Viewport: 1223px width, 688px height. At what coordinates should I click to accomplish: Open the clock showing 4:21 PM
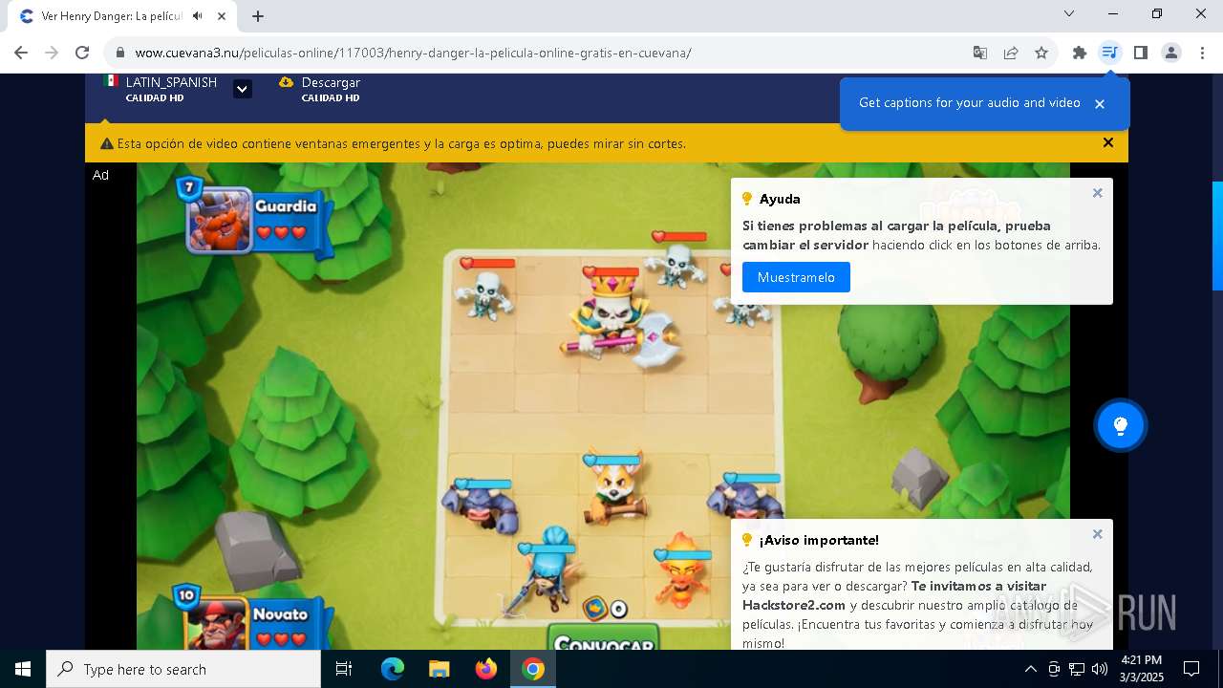click(x=1142, y=669)
